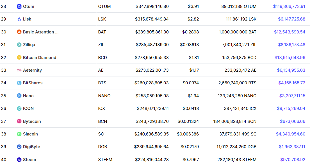Click the Zilliqa coin logo icon
The height and width of the screenshot is (165, 310).
click(x=19, y=45)
